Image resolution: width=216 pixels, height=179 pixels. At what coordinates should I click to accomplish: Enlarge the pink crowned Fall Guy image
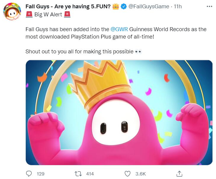119,112
